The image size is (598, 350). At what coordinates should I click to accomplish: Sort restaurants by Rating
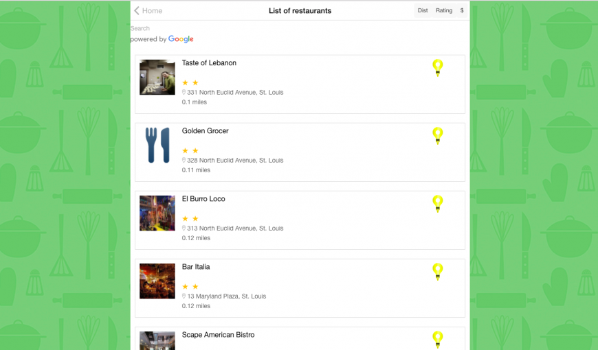(444, 10)
